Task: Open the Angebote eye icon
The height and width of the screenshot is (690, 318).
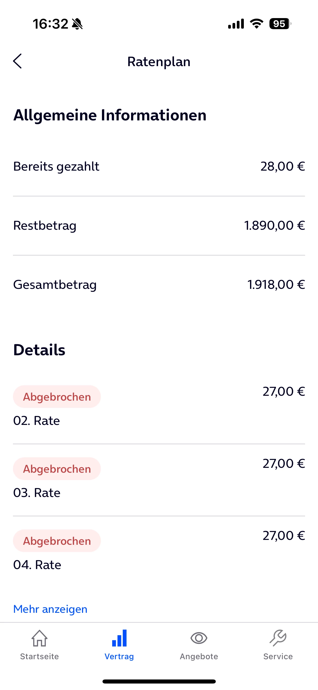Action: [x=199, y=638]
